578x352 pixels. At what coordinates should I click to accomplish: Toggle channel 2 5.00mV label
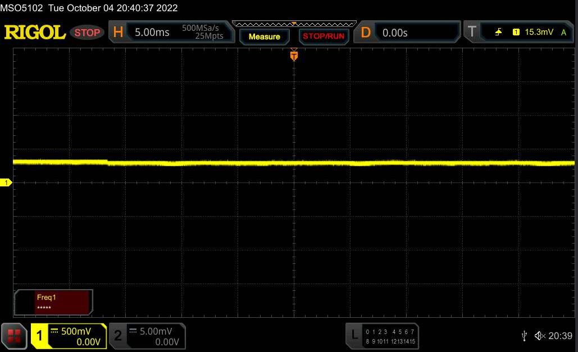tap(156, 331)
